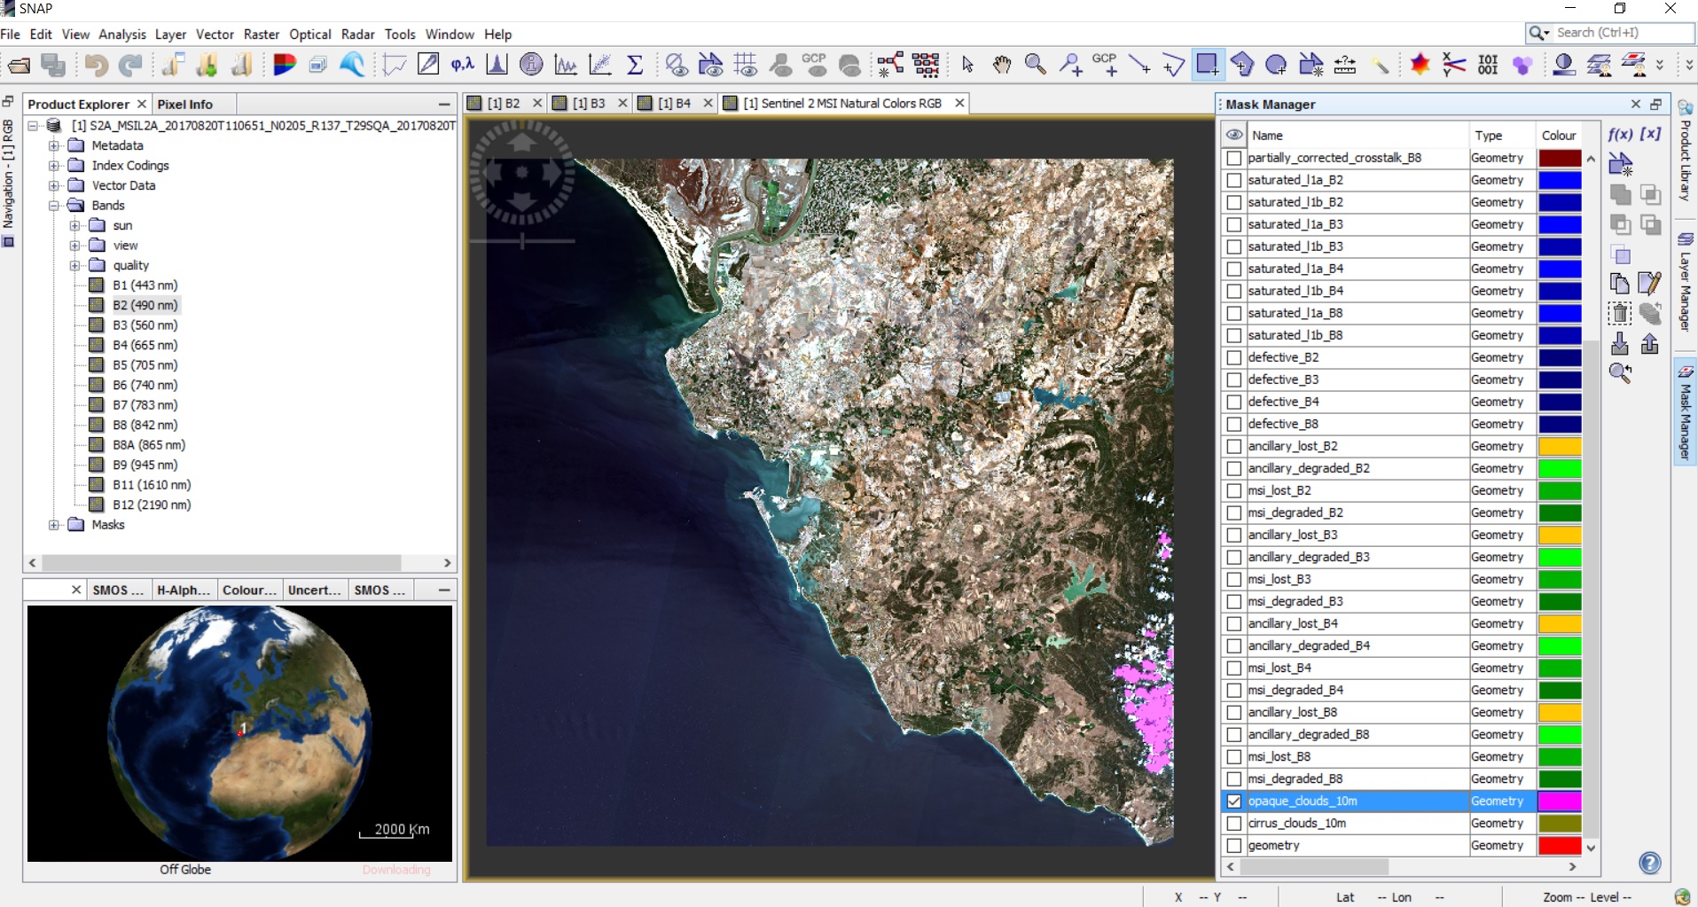Toggle graticule overlay icon
Viewport: 1698px width, 907px height.
click(x=746, y=65)
